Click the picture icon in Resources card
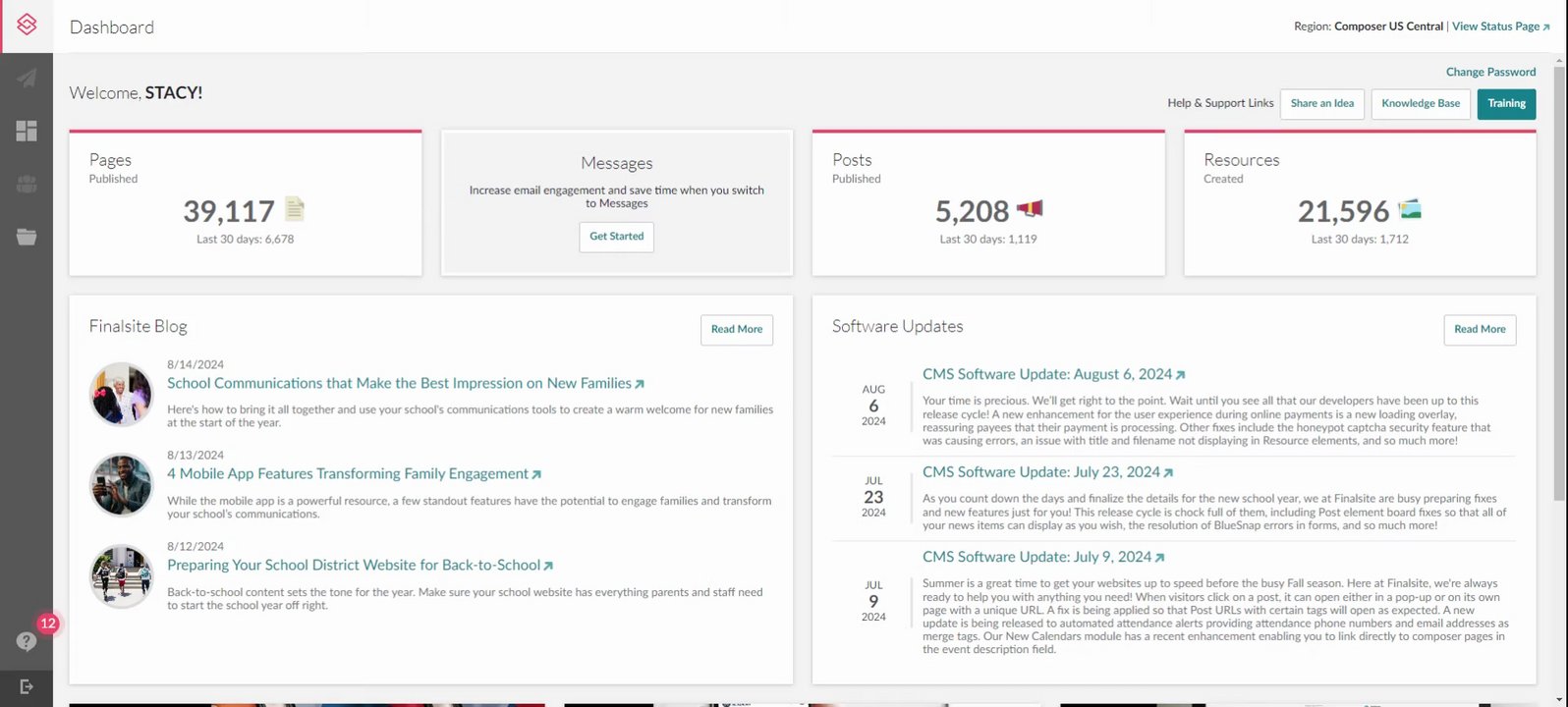The width and height of the screenshot is (1568, 707). pyautogui.click(x=1410, y=209)
